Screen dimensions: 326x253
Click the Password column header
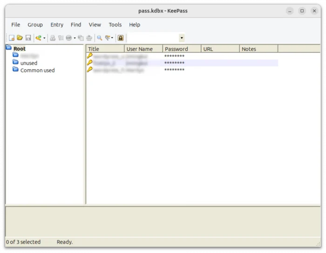point(182,49)
